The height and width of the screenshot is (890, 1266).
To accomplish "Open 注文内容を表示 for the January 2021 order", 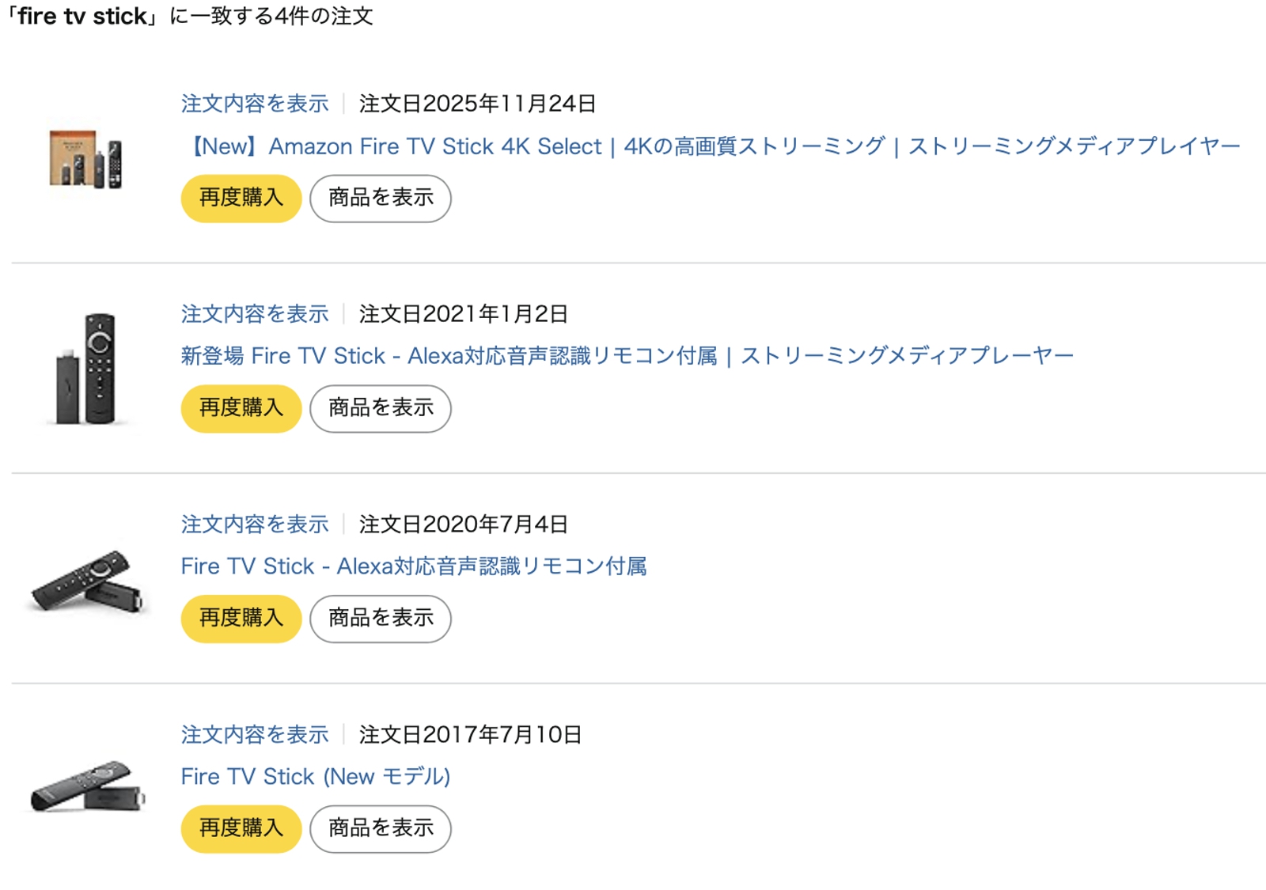I will 255,314.
